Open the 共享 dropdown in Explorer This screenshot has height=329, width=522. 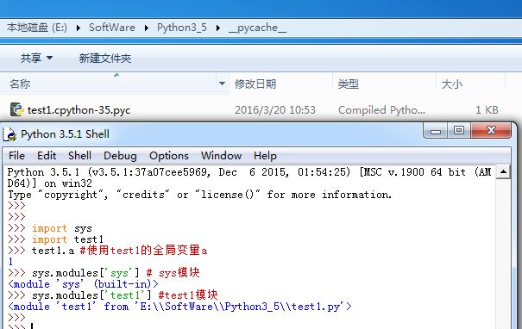(36, 59)
